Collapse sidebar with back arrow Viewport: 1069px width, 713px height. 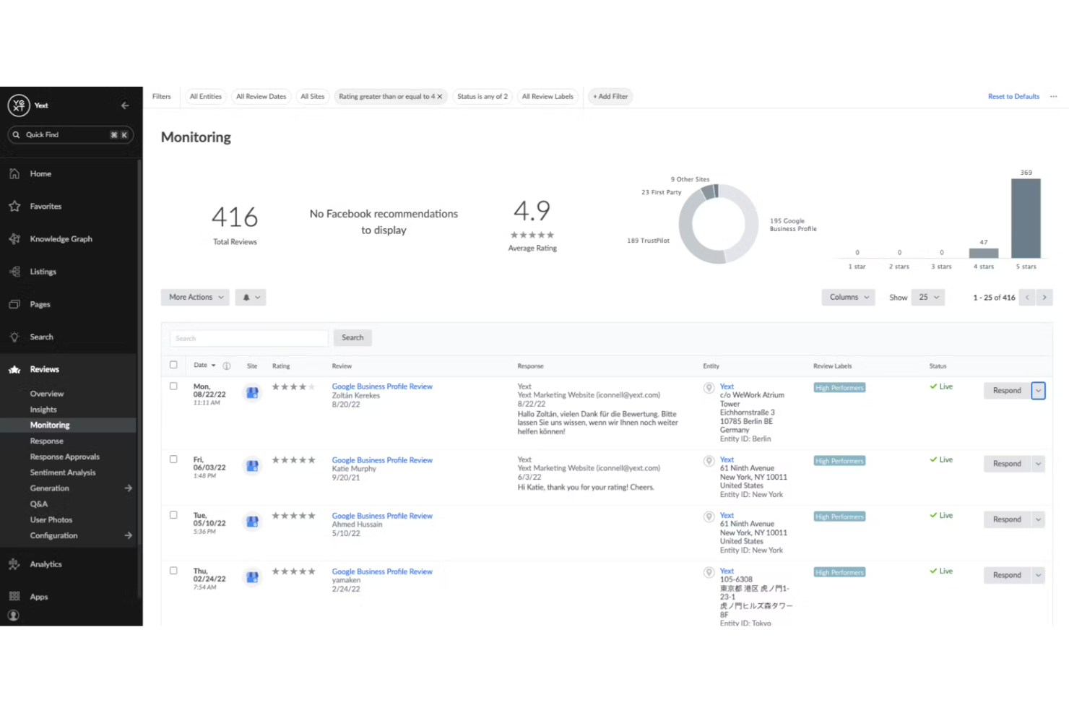pyautogui.click(x=125, y=105)
